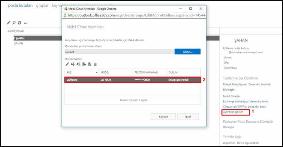Click Exchange ActiveSync'i devre dışı bırak link
This screenshot has width=283, height=147.
pyautogui.click(x=246, y=102)
